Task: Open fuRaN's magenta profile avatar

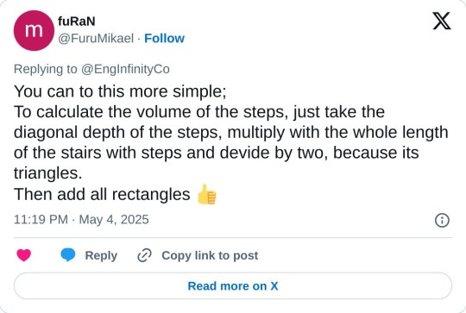Action: click(34, 30)
